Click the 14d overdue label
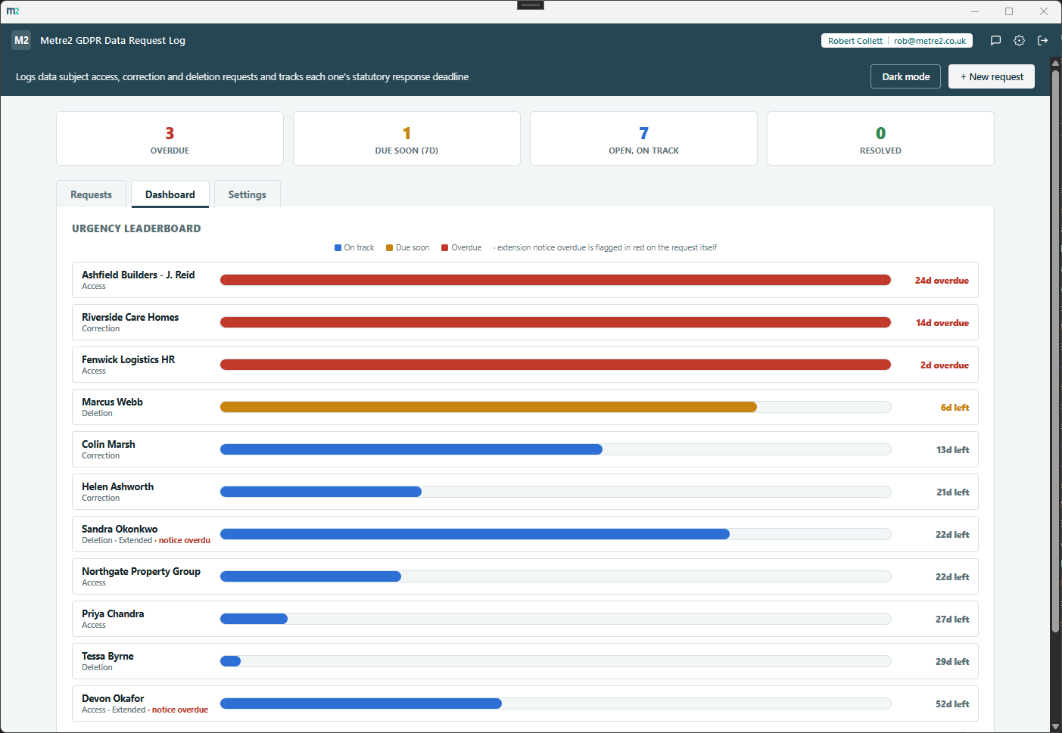The width and height of the screenshot is (1062, 733). tap(942, 323)
